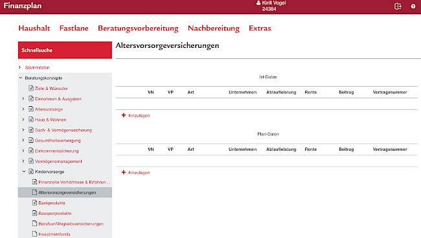Click Ist-Daten Ablaufleistung column header
The image size is (421, 238).
[x=281, y=92]
